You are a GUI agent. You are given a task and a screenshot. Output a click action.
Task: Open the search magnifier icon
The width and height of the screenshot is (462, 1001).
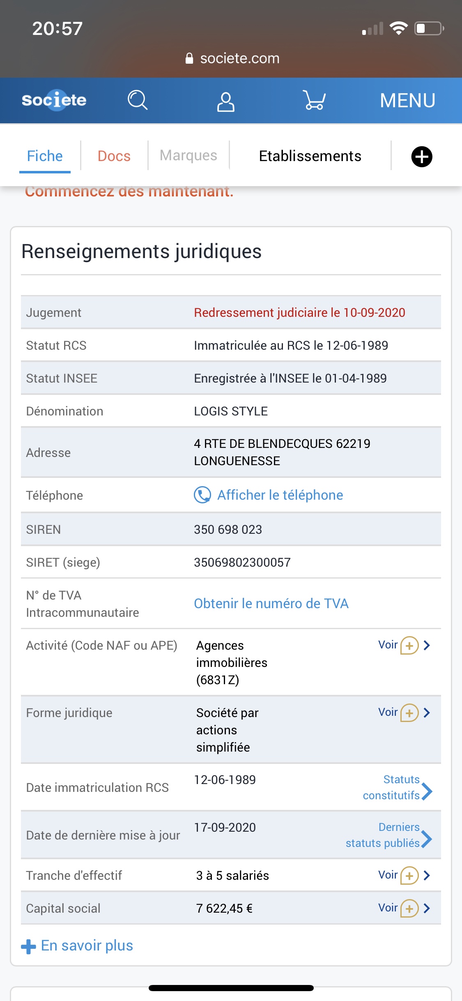138,100
